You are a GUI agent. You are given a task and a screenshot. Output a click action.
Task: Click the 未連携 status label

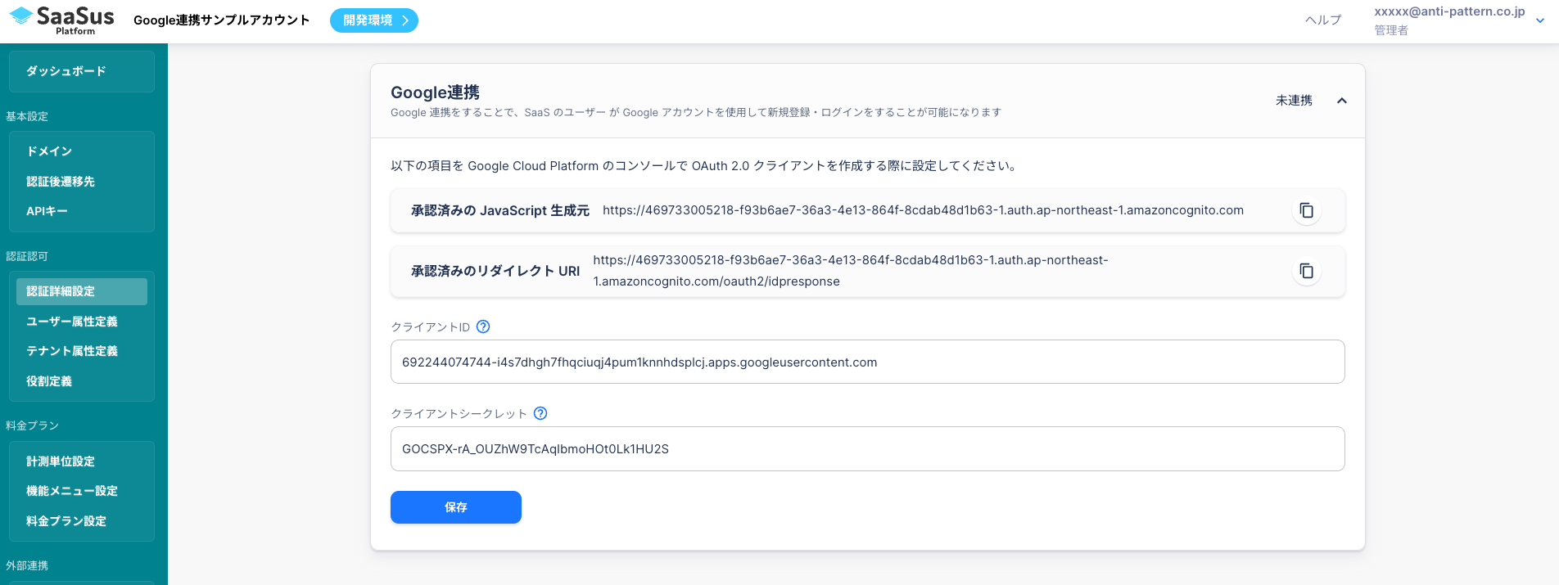(x=1294, y=101)
